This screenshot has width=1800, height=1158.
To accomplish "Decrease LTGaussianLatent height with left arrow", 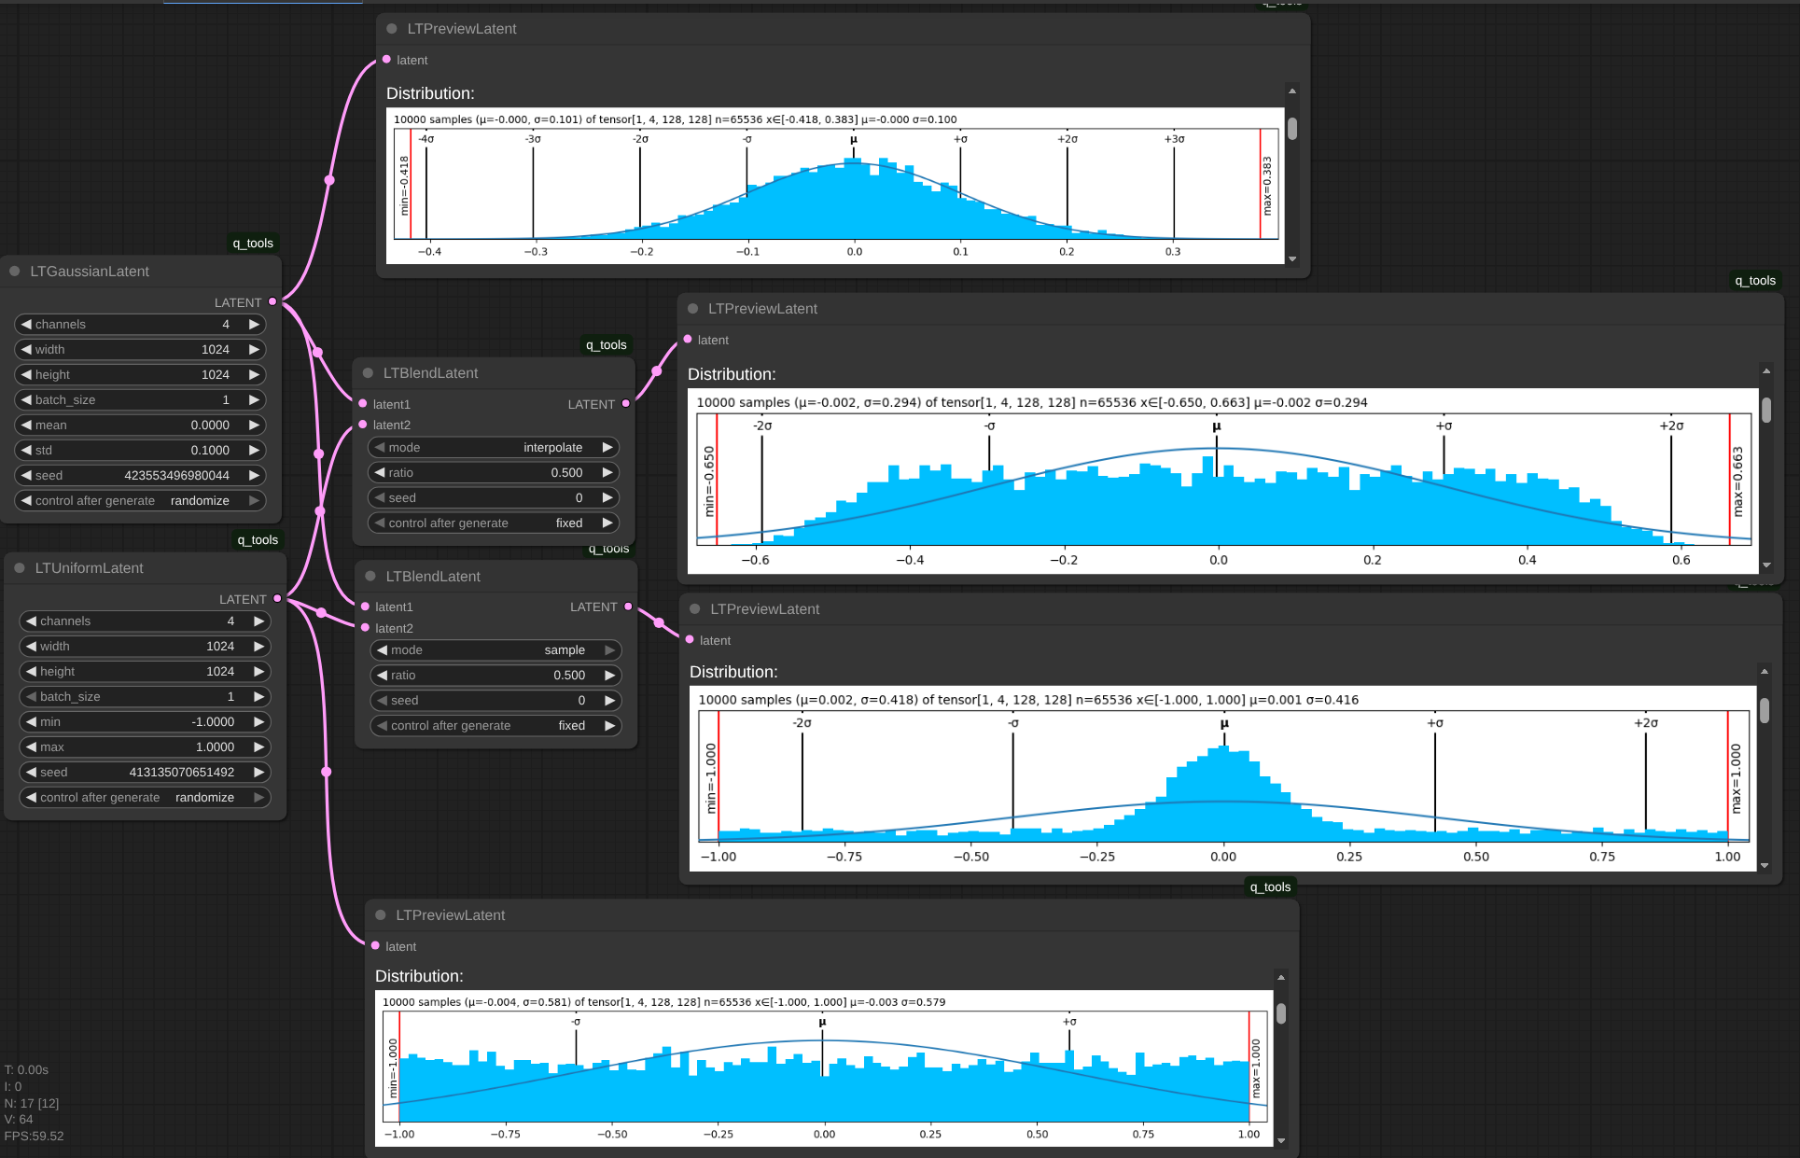I will (x=26, y=375).
